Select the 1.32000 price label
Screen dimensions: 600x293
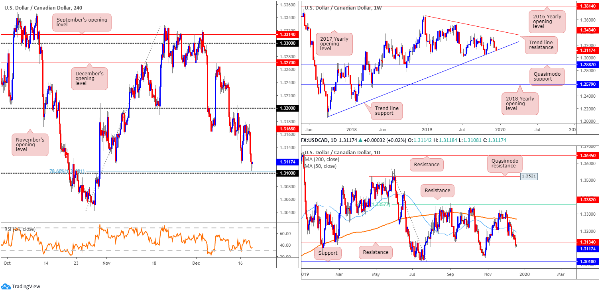coord(287,108)
